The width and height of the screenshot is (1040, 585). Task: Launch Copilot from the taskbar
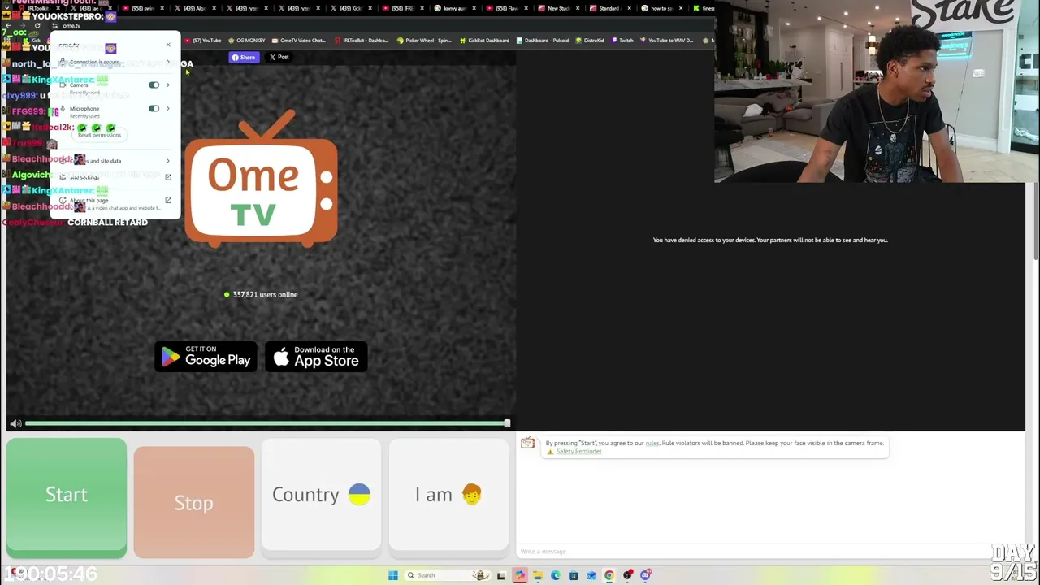coord(520,575)
